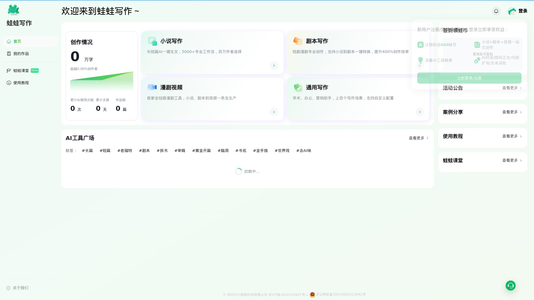Click the user avatar next to 登录
This screenshot has height=300, width=534.
pyautogui.click(x=512, y=11)
